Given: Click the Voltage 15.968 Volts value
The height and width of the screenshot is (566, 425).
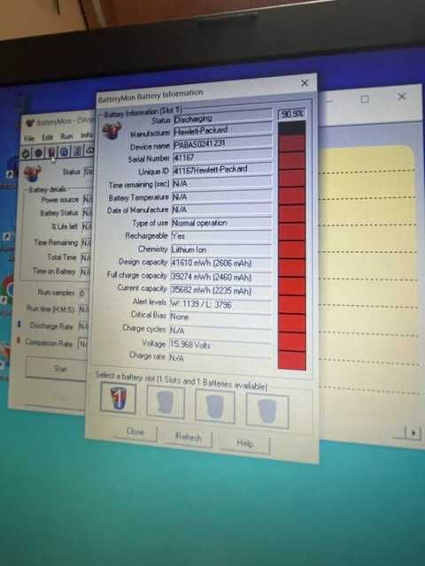Looking at the screenshot, I should coord(220,344).
